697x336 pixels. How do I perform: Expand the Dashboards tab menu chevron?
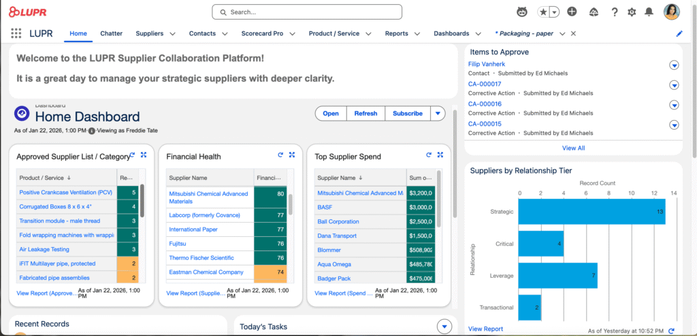click(478, 34)
